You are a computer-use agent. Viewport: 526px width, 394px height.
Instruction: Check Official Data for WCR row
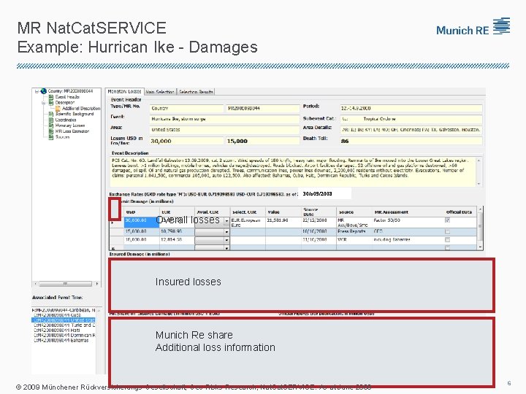click(447, 240)
